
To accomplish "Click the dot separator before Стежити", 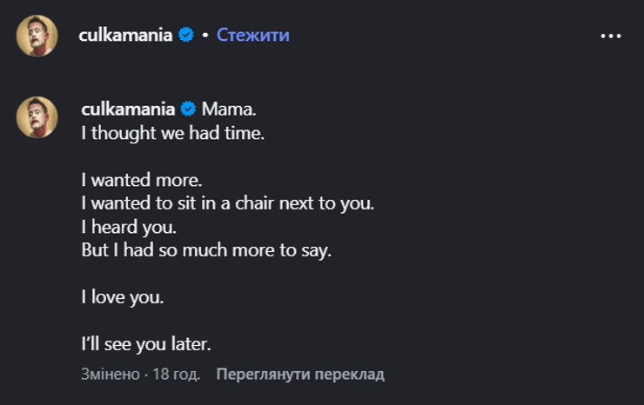I will coord(205,36).
